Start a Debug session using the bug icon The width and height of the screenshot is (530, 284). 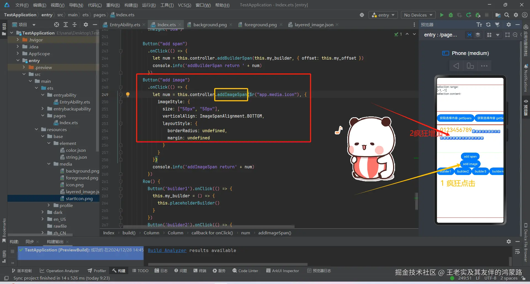coord(451,15)
